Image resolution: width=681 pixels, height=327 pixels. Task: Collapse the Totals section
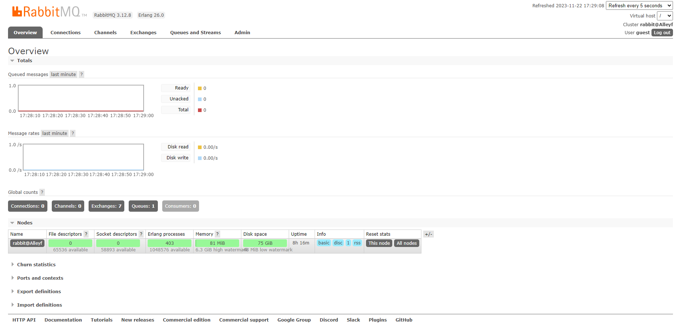(x=24, y=61)
